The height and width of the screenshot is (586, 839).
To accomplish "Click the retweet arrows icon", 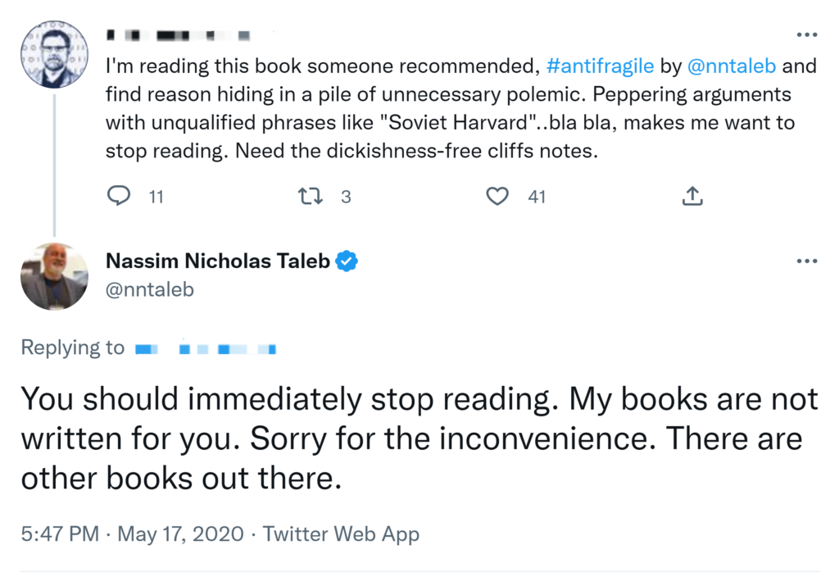I will tap(308, 197).
